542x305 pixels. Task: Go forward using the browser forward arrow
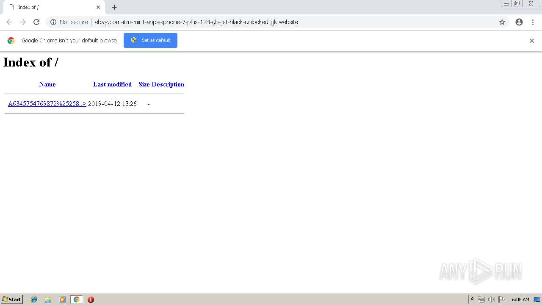23,22
